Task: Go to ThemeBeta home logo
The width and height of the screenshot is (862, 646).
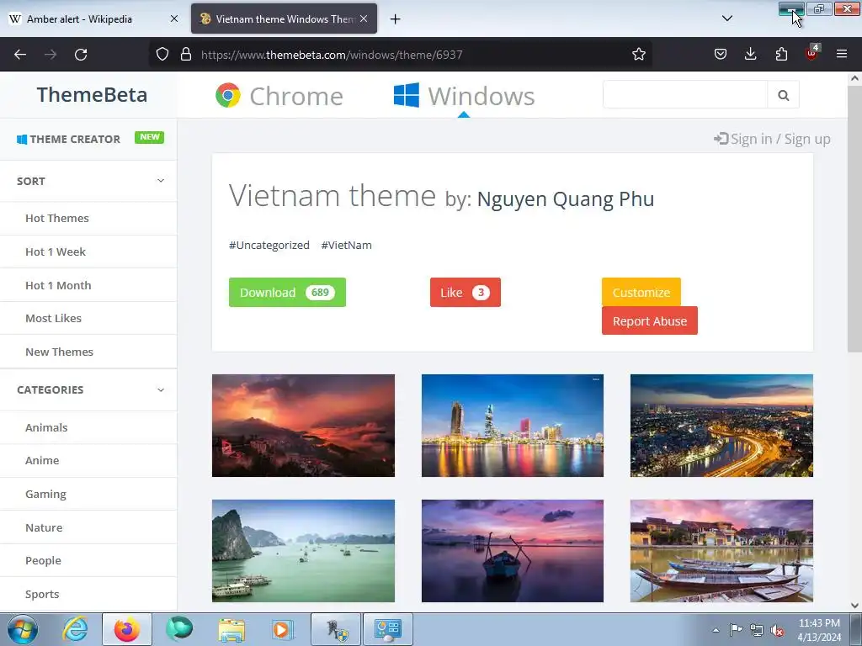Action: [92, 95]
